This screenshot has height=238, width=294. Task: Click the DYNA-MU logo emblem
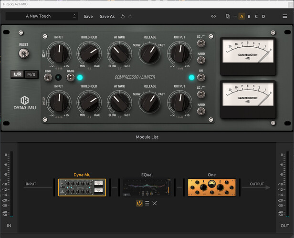pyautogui.click(x=24, y=100)
